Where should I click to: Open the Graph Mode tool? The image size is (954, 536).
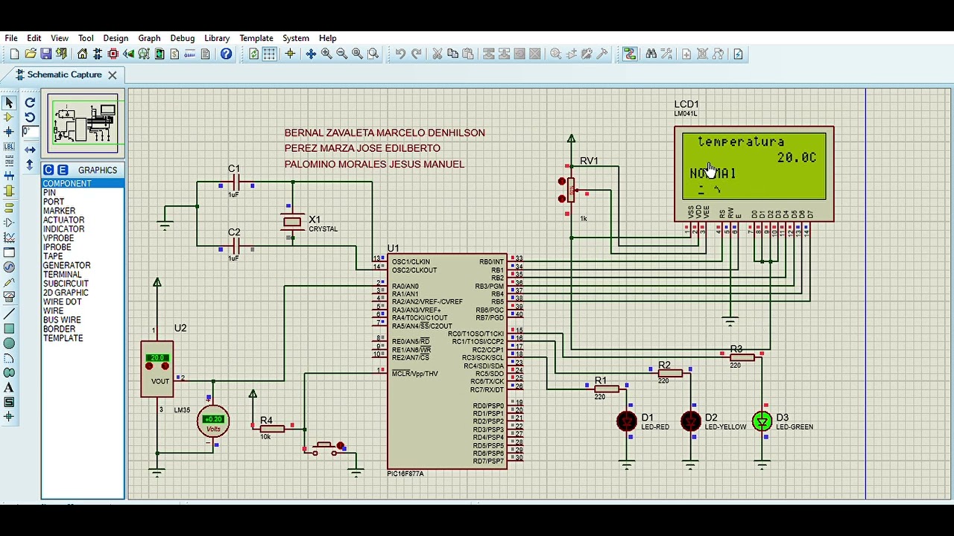coord(9,237)
